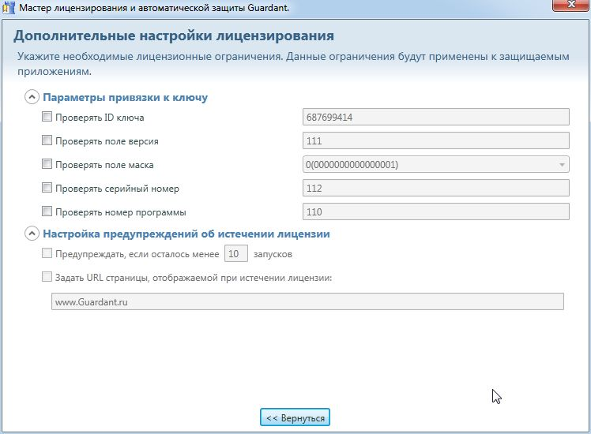This screenshot has height=434, width=591.
Task: Collapse the 'Параметры привязки к ключу' section
Action: 32,98
